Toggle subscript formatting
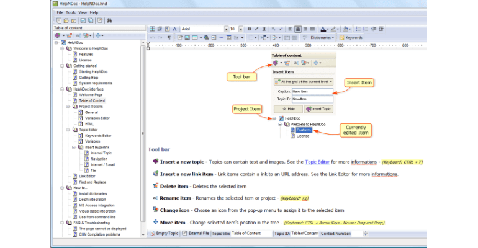The height and width of the screenshot is (248, 478). pos(273,29)
